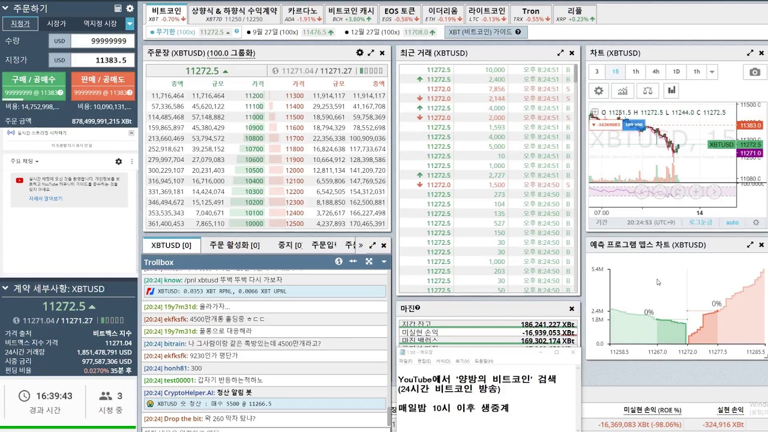This screenshot has width=768, height=432.
Task: Click help icon on XBT guide tab
Action: [x=518, y=32]
